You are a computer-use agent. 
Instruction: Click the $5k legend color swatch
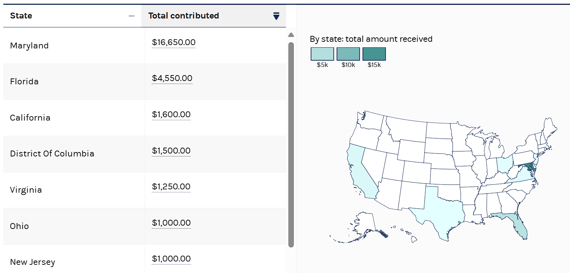pos(322,54)
